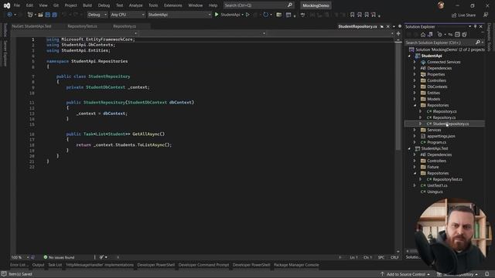Click the Hot Reload icon in toolbar
Screen dimensions: 495x278
click(266, 15)
